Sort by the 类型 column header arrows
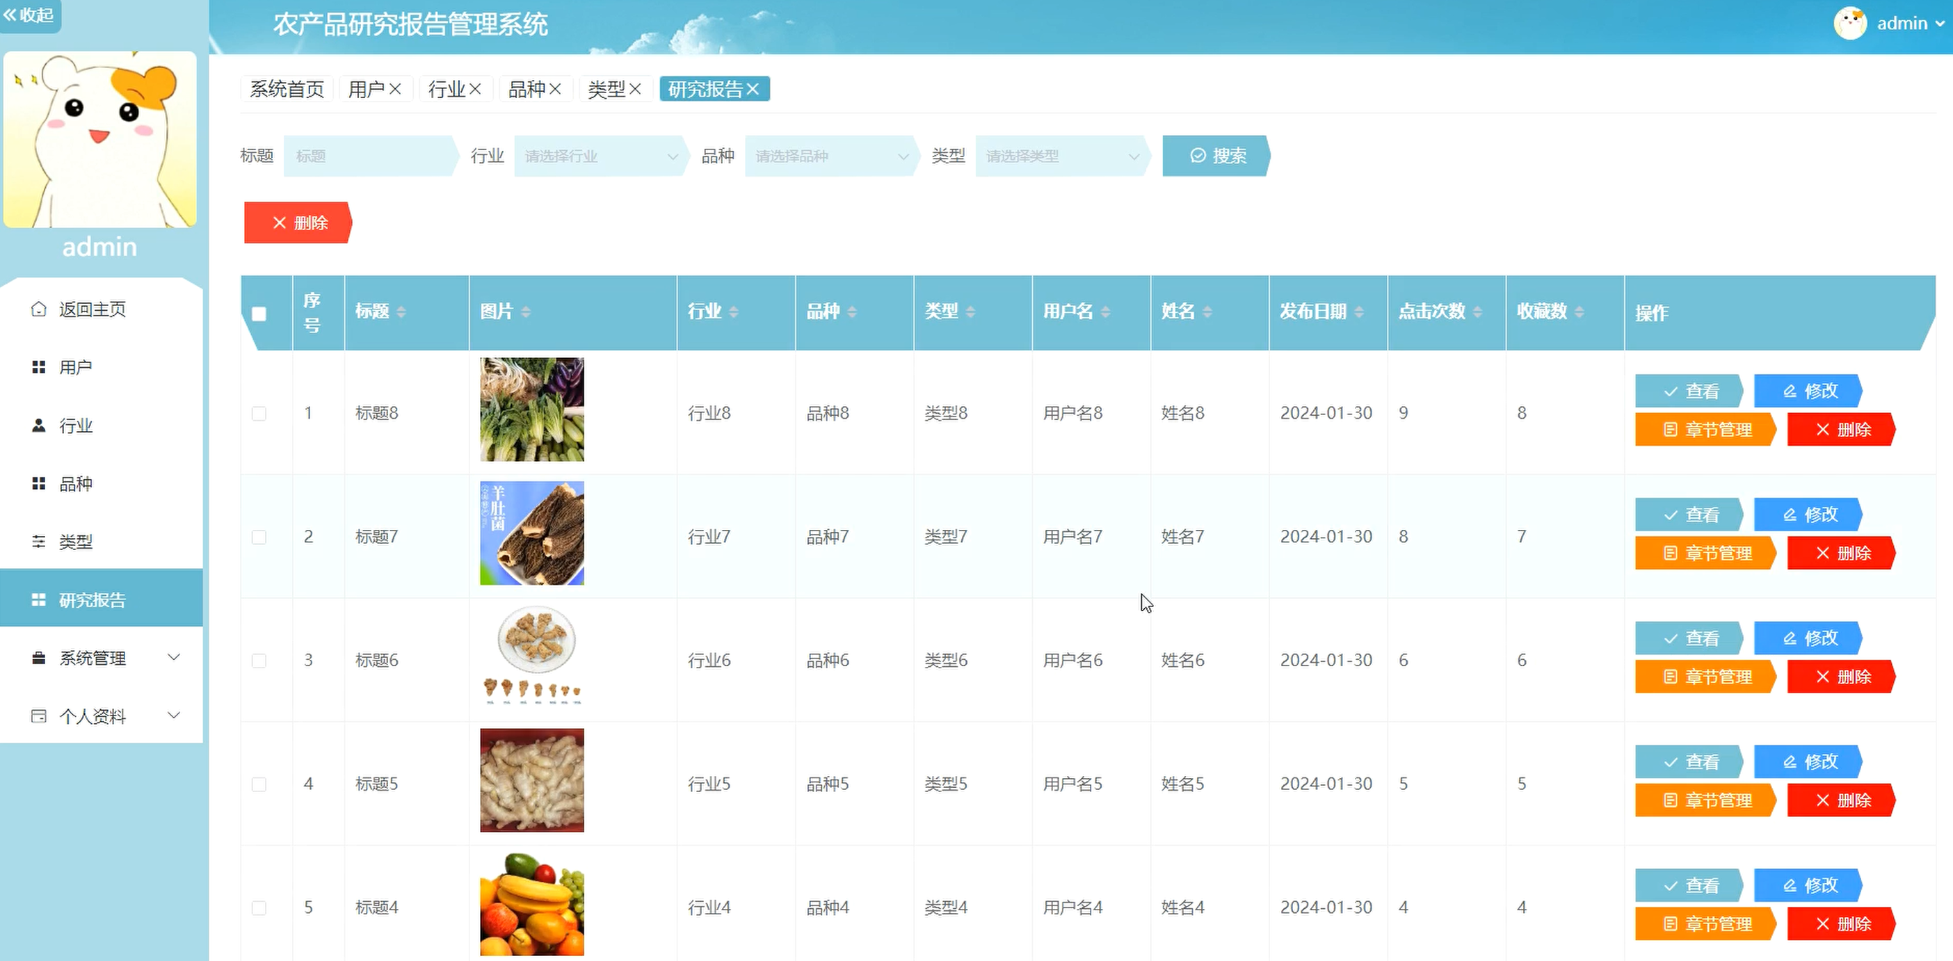Viewport: 1953px width, 961px height. 970,312
